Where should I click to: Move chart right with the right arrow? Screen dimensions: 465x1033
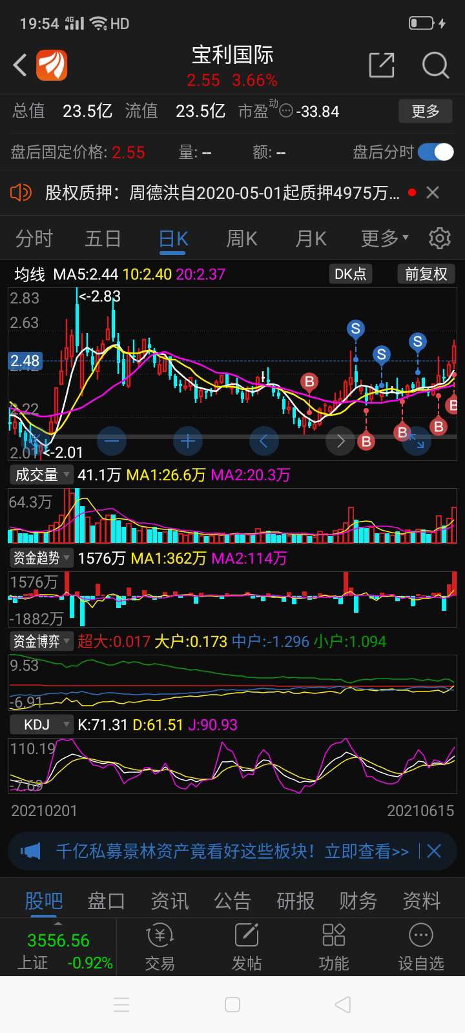pos(340,442)
